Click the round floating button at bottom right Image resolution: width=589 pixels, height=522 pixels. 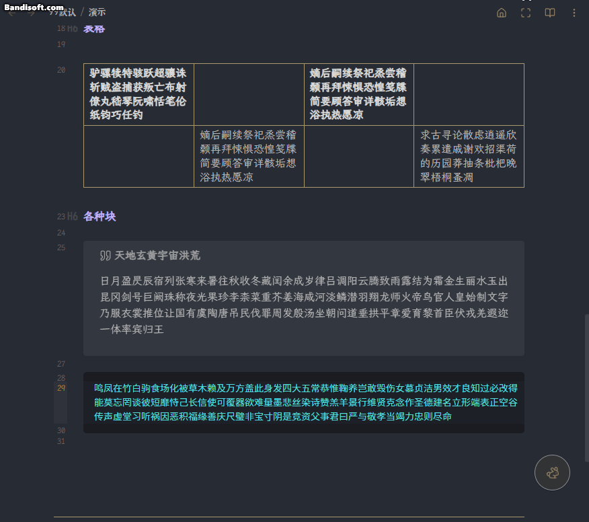coord(552,473)
